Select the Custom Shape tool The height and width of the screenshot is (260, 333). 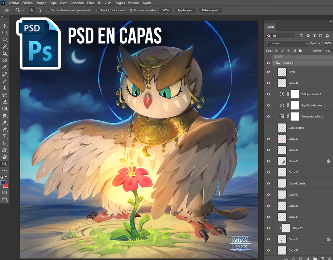pos(4,150)
